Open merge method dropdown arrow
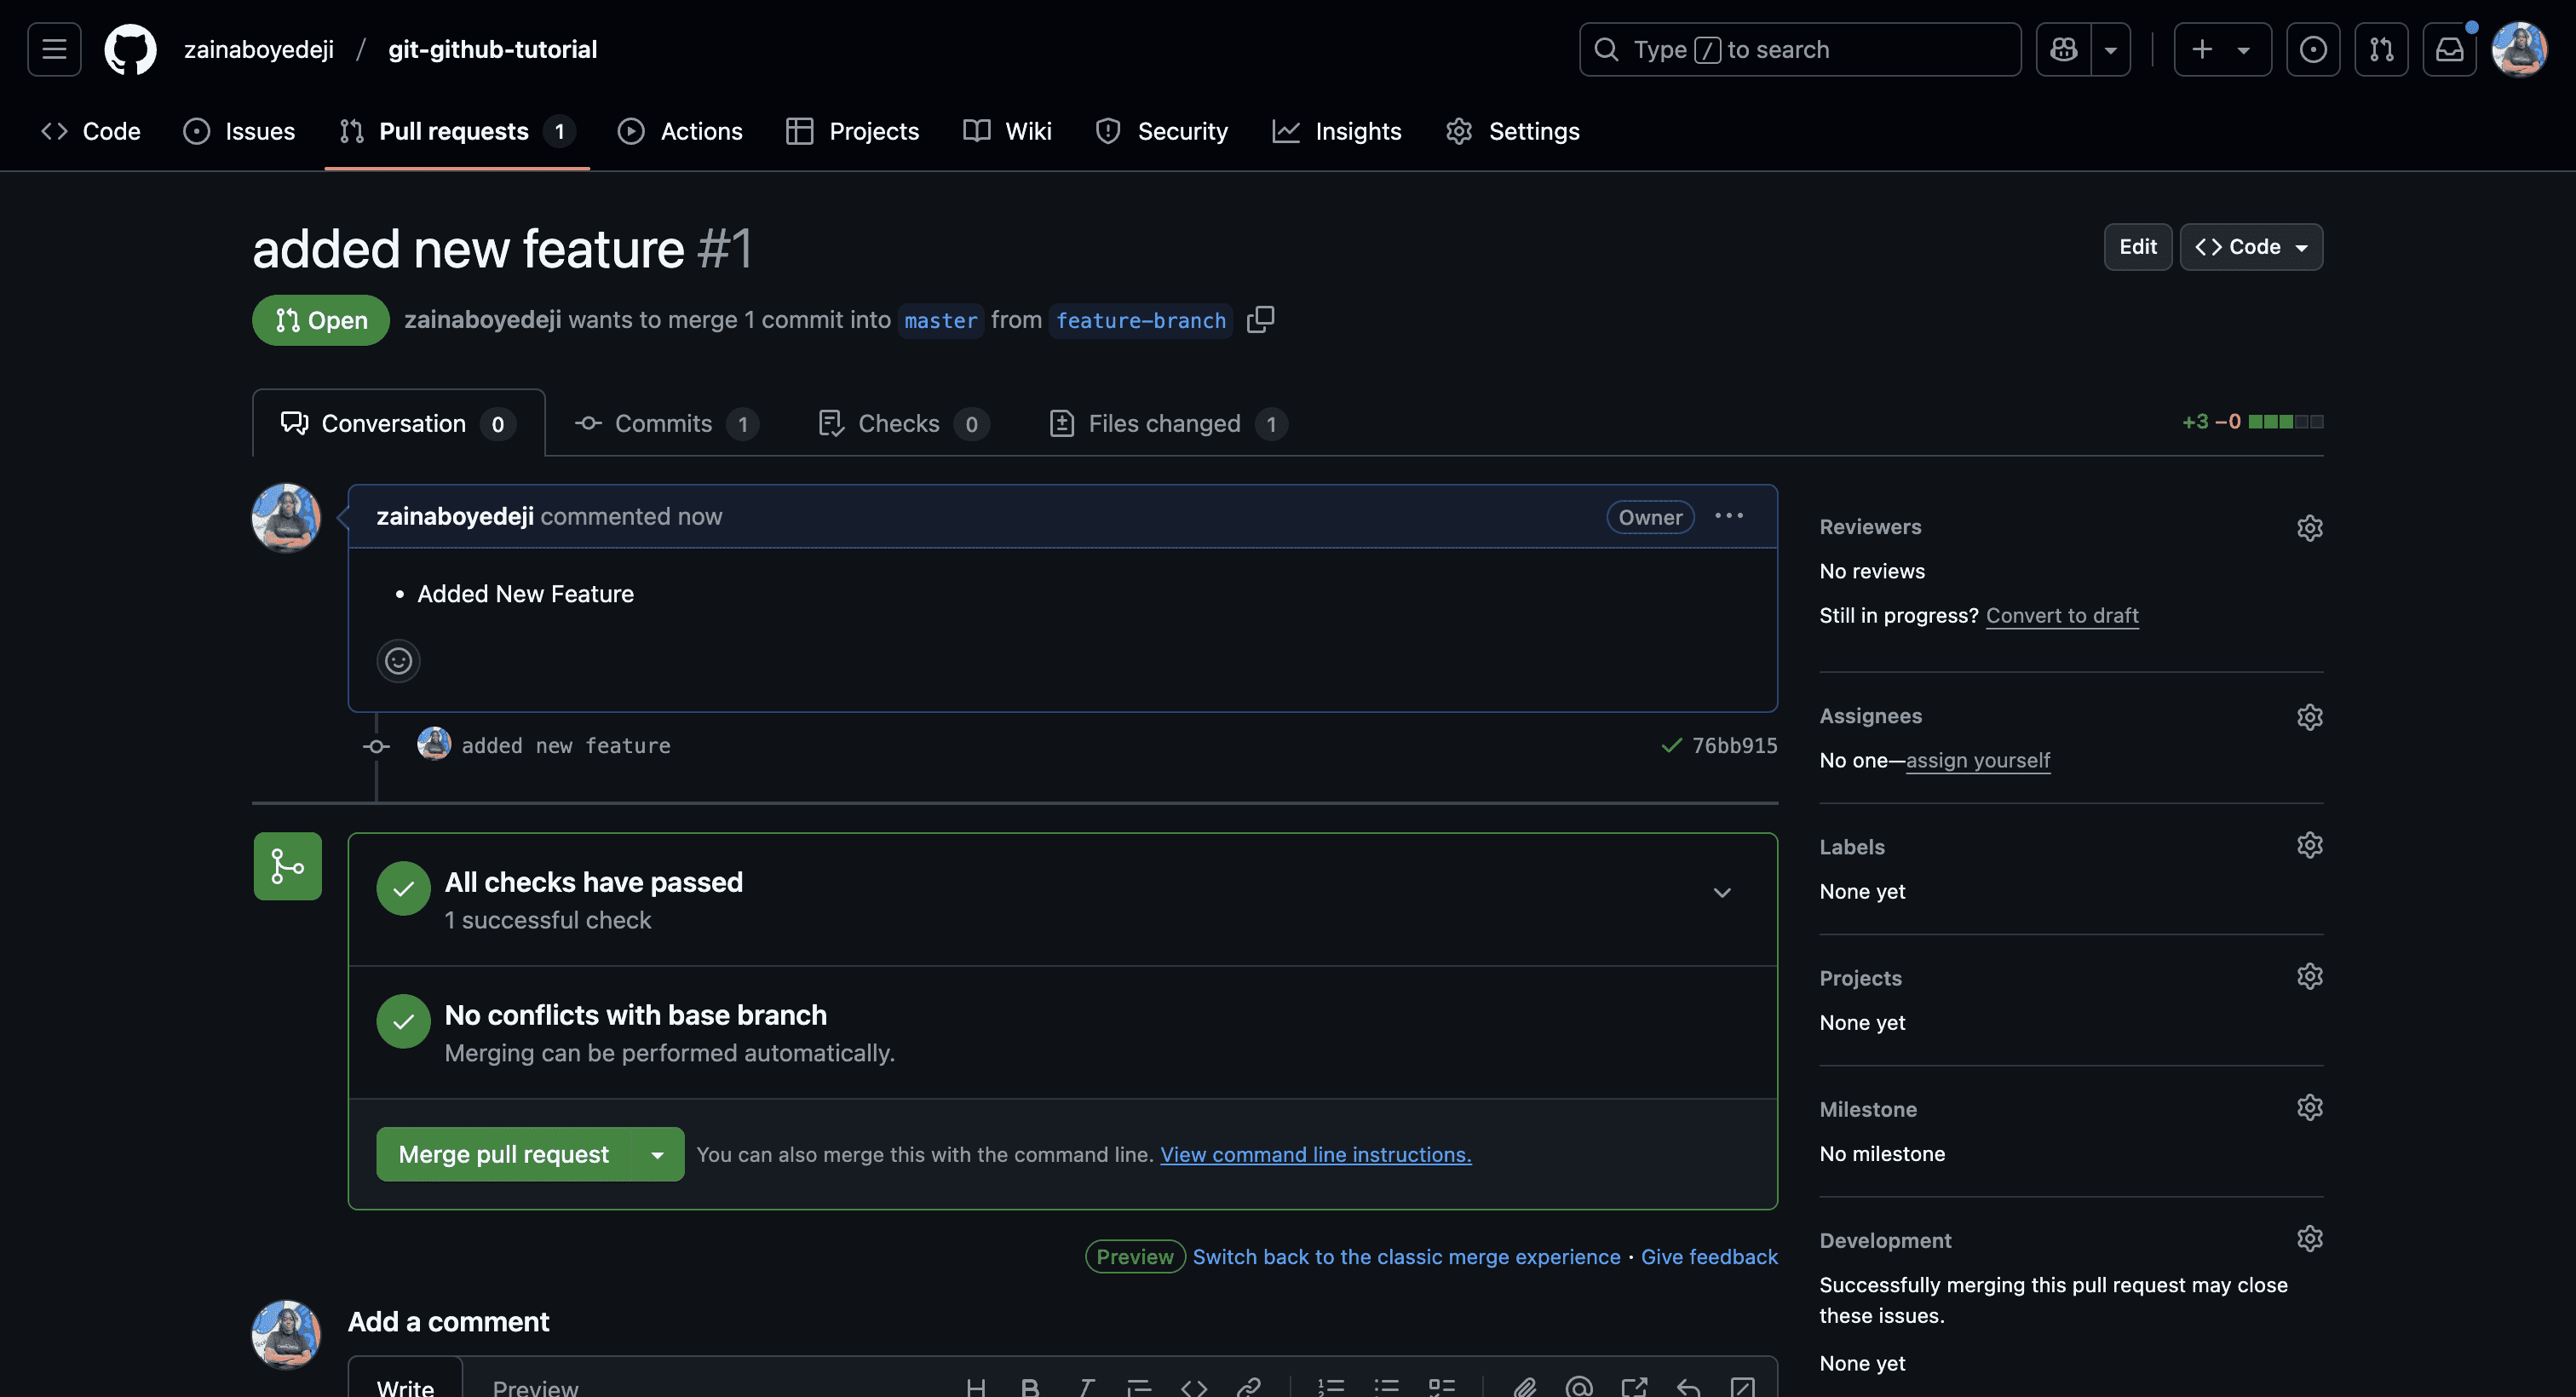 (657, 1154)
